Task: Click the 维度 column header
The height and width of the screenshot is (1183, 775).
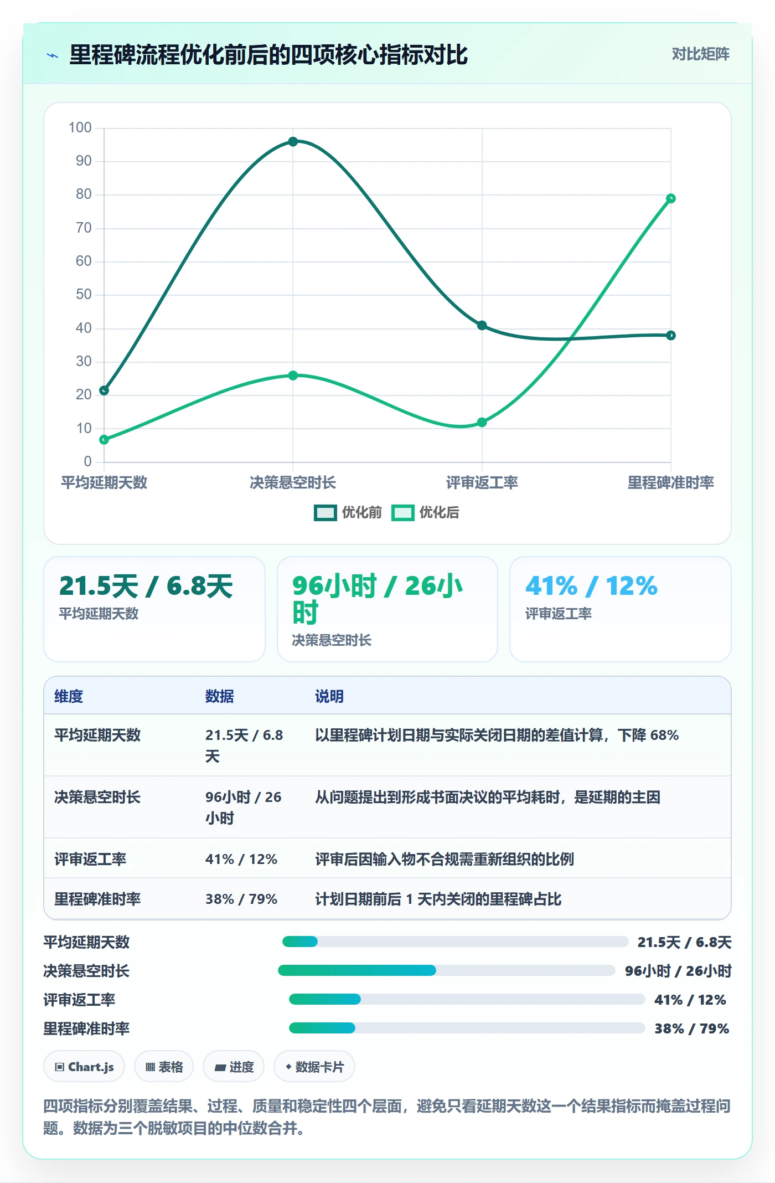Action: click(x=69, y=696)
